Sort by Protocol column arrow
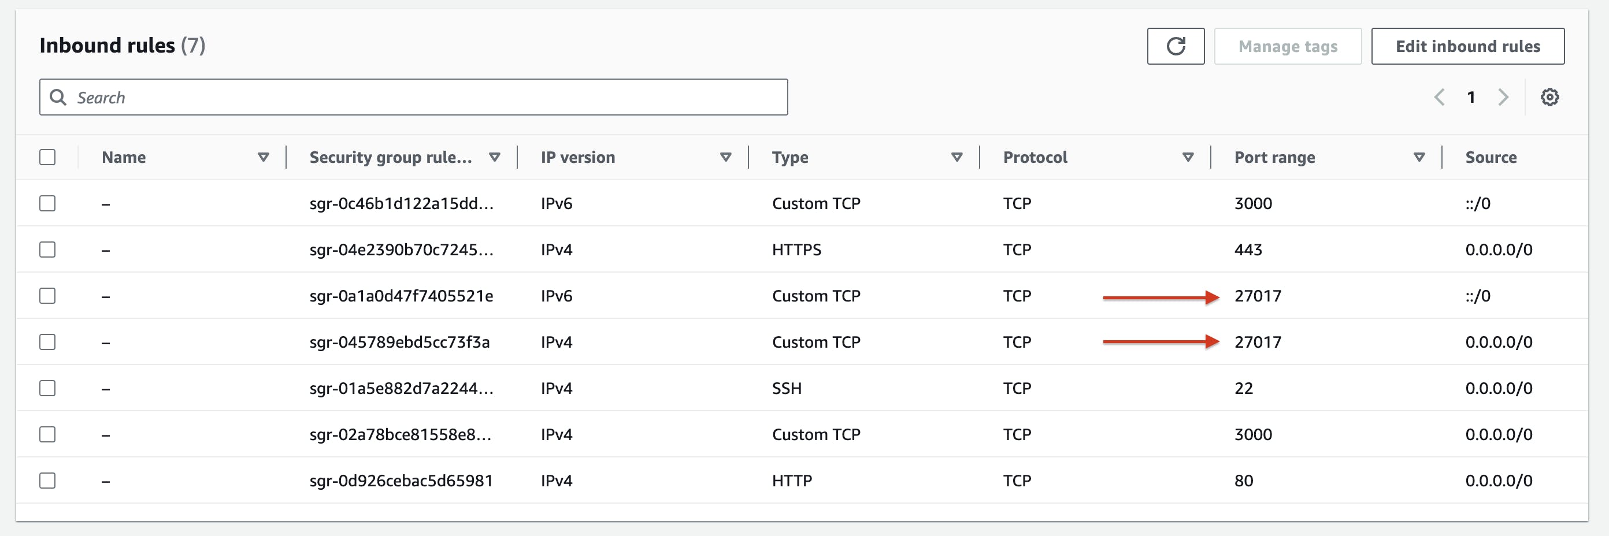Screen dimensions: 1609x536 pos(1188,157)
